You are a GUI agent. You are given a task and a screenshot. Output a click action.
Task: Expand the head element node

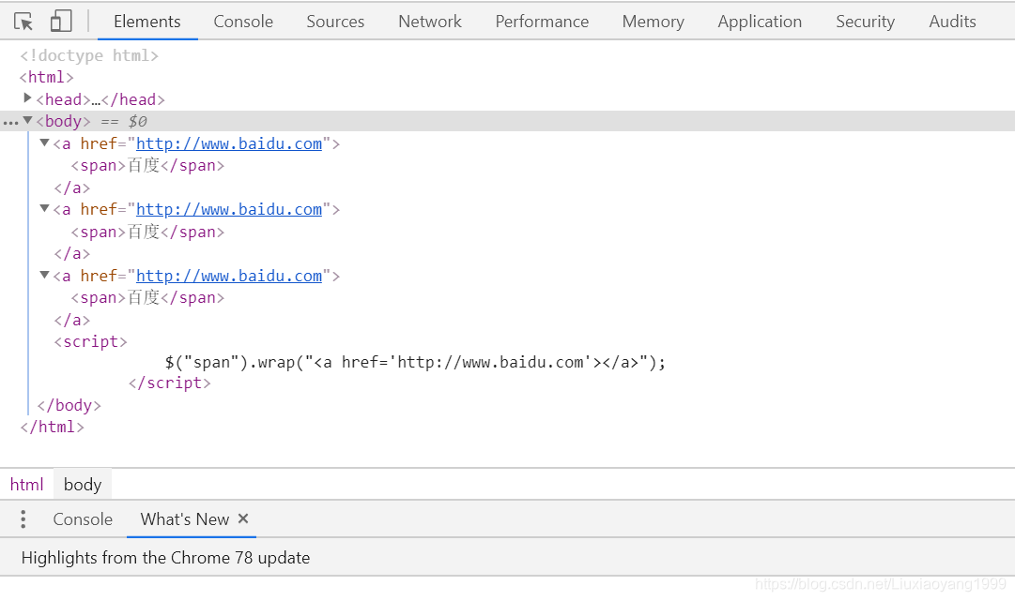coord(27,98)
